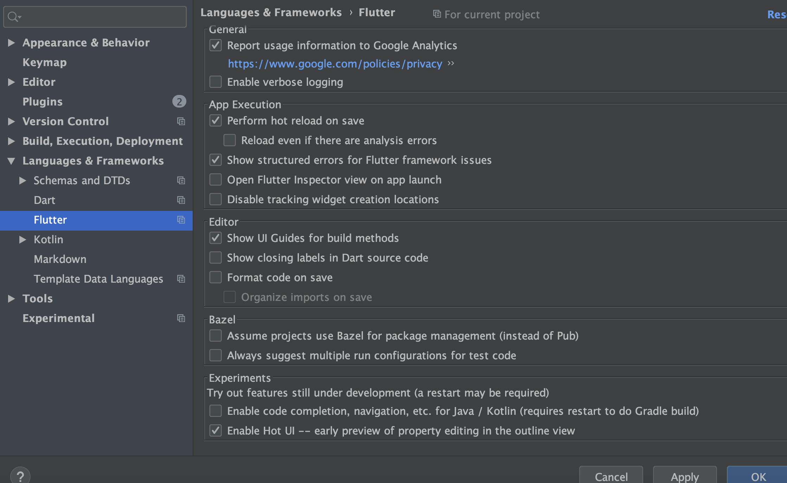787x483 pixels.
Task: Click the project-level icon beside Version Control
Action: (x=181, y=121)
